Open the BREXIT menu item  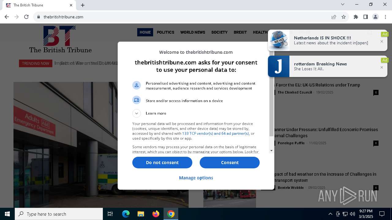[x=240, y=32]
